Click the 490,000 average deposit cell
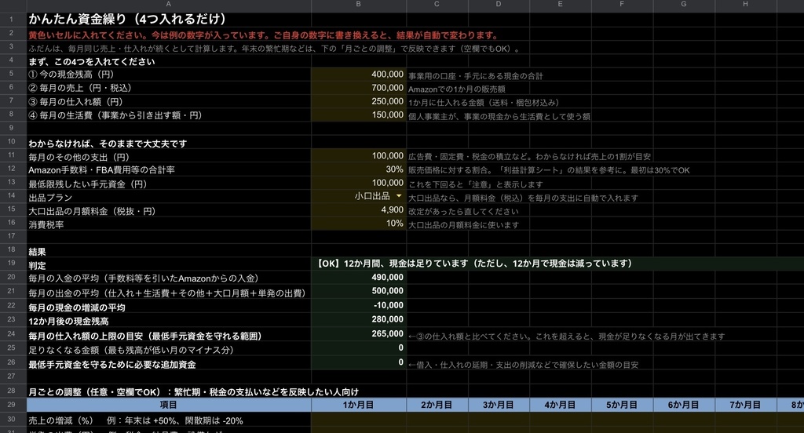Viewport: 804px width, 433px height. [358, 277]
